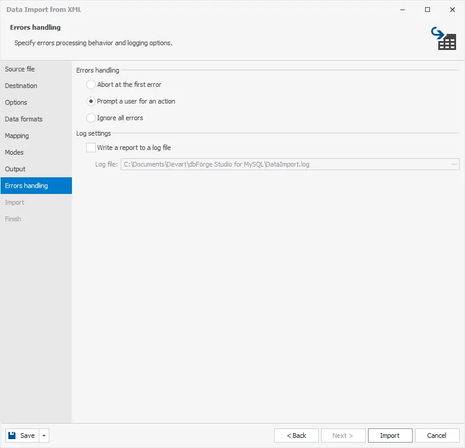Open the Data formats page
The width and height of the screenshot is (465, 448).
(x=24, y=119)
